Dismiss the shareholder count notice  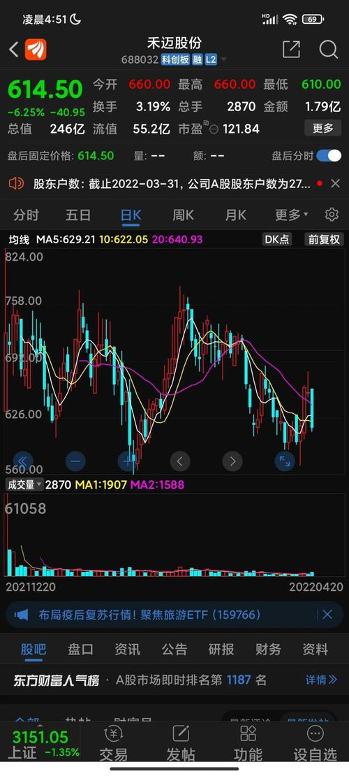point(335,184)
